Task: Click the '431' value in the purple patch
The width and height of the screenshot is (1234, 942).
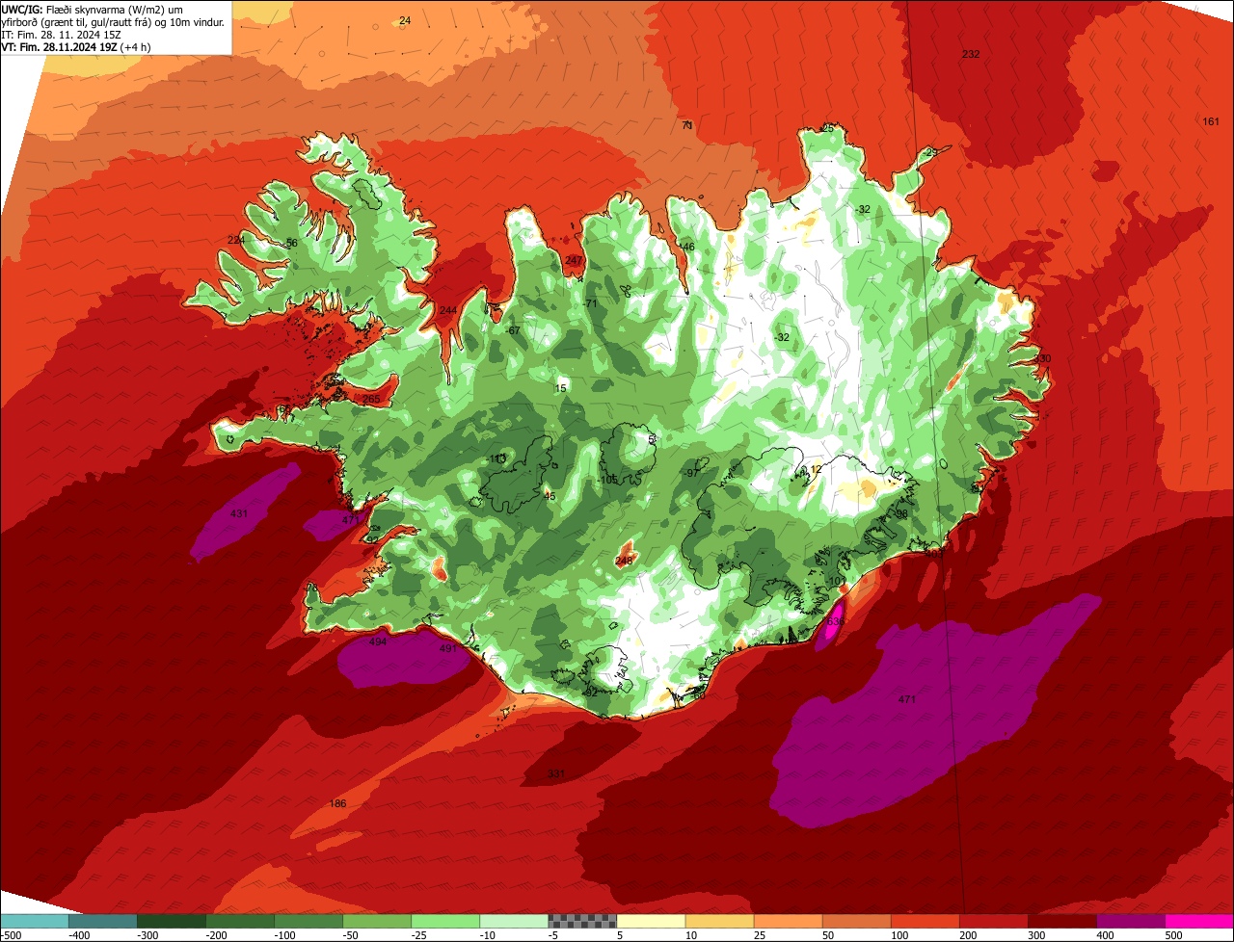Action: coord(239,513)
